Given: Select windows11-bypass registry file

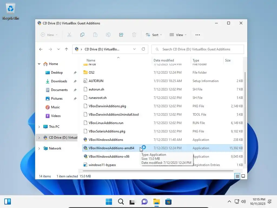Looking at the screenshot, I should 102,165.
